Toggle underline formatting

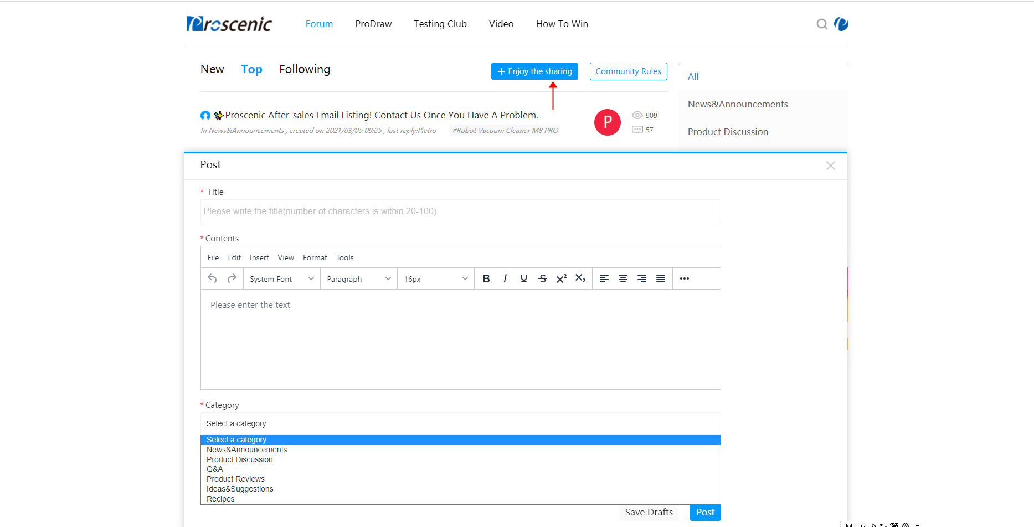click(x=524, y=278)
